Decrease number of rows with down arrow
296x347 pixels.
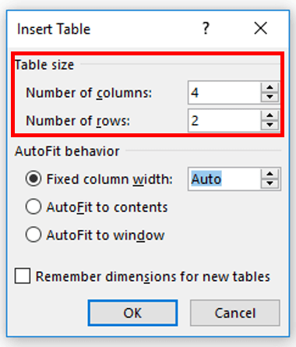(270, 126)
